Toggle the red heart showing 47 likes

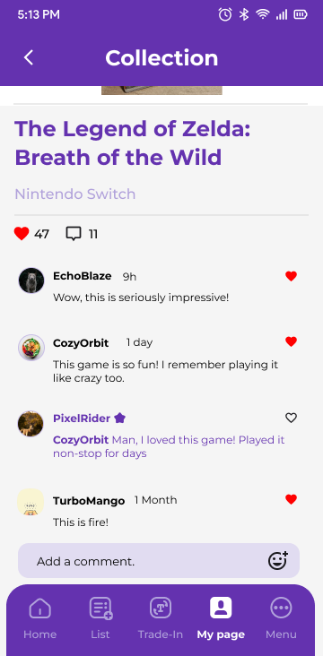22,233
